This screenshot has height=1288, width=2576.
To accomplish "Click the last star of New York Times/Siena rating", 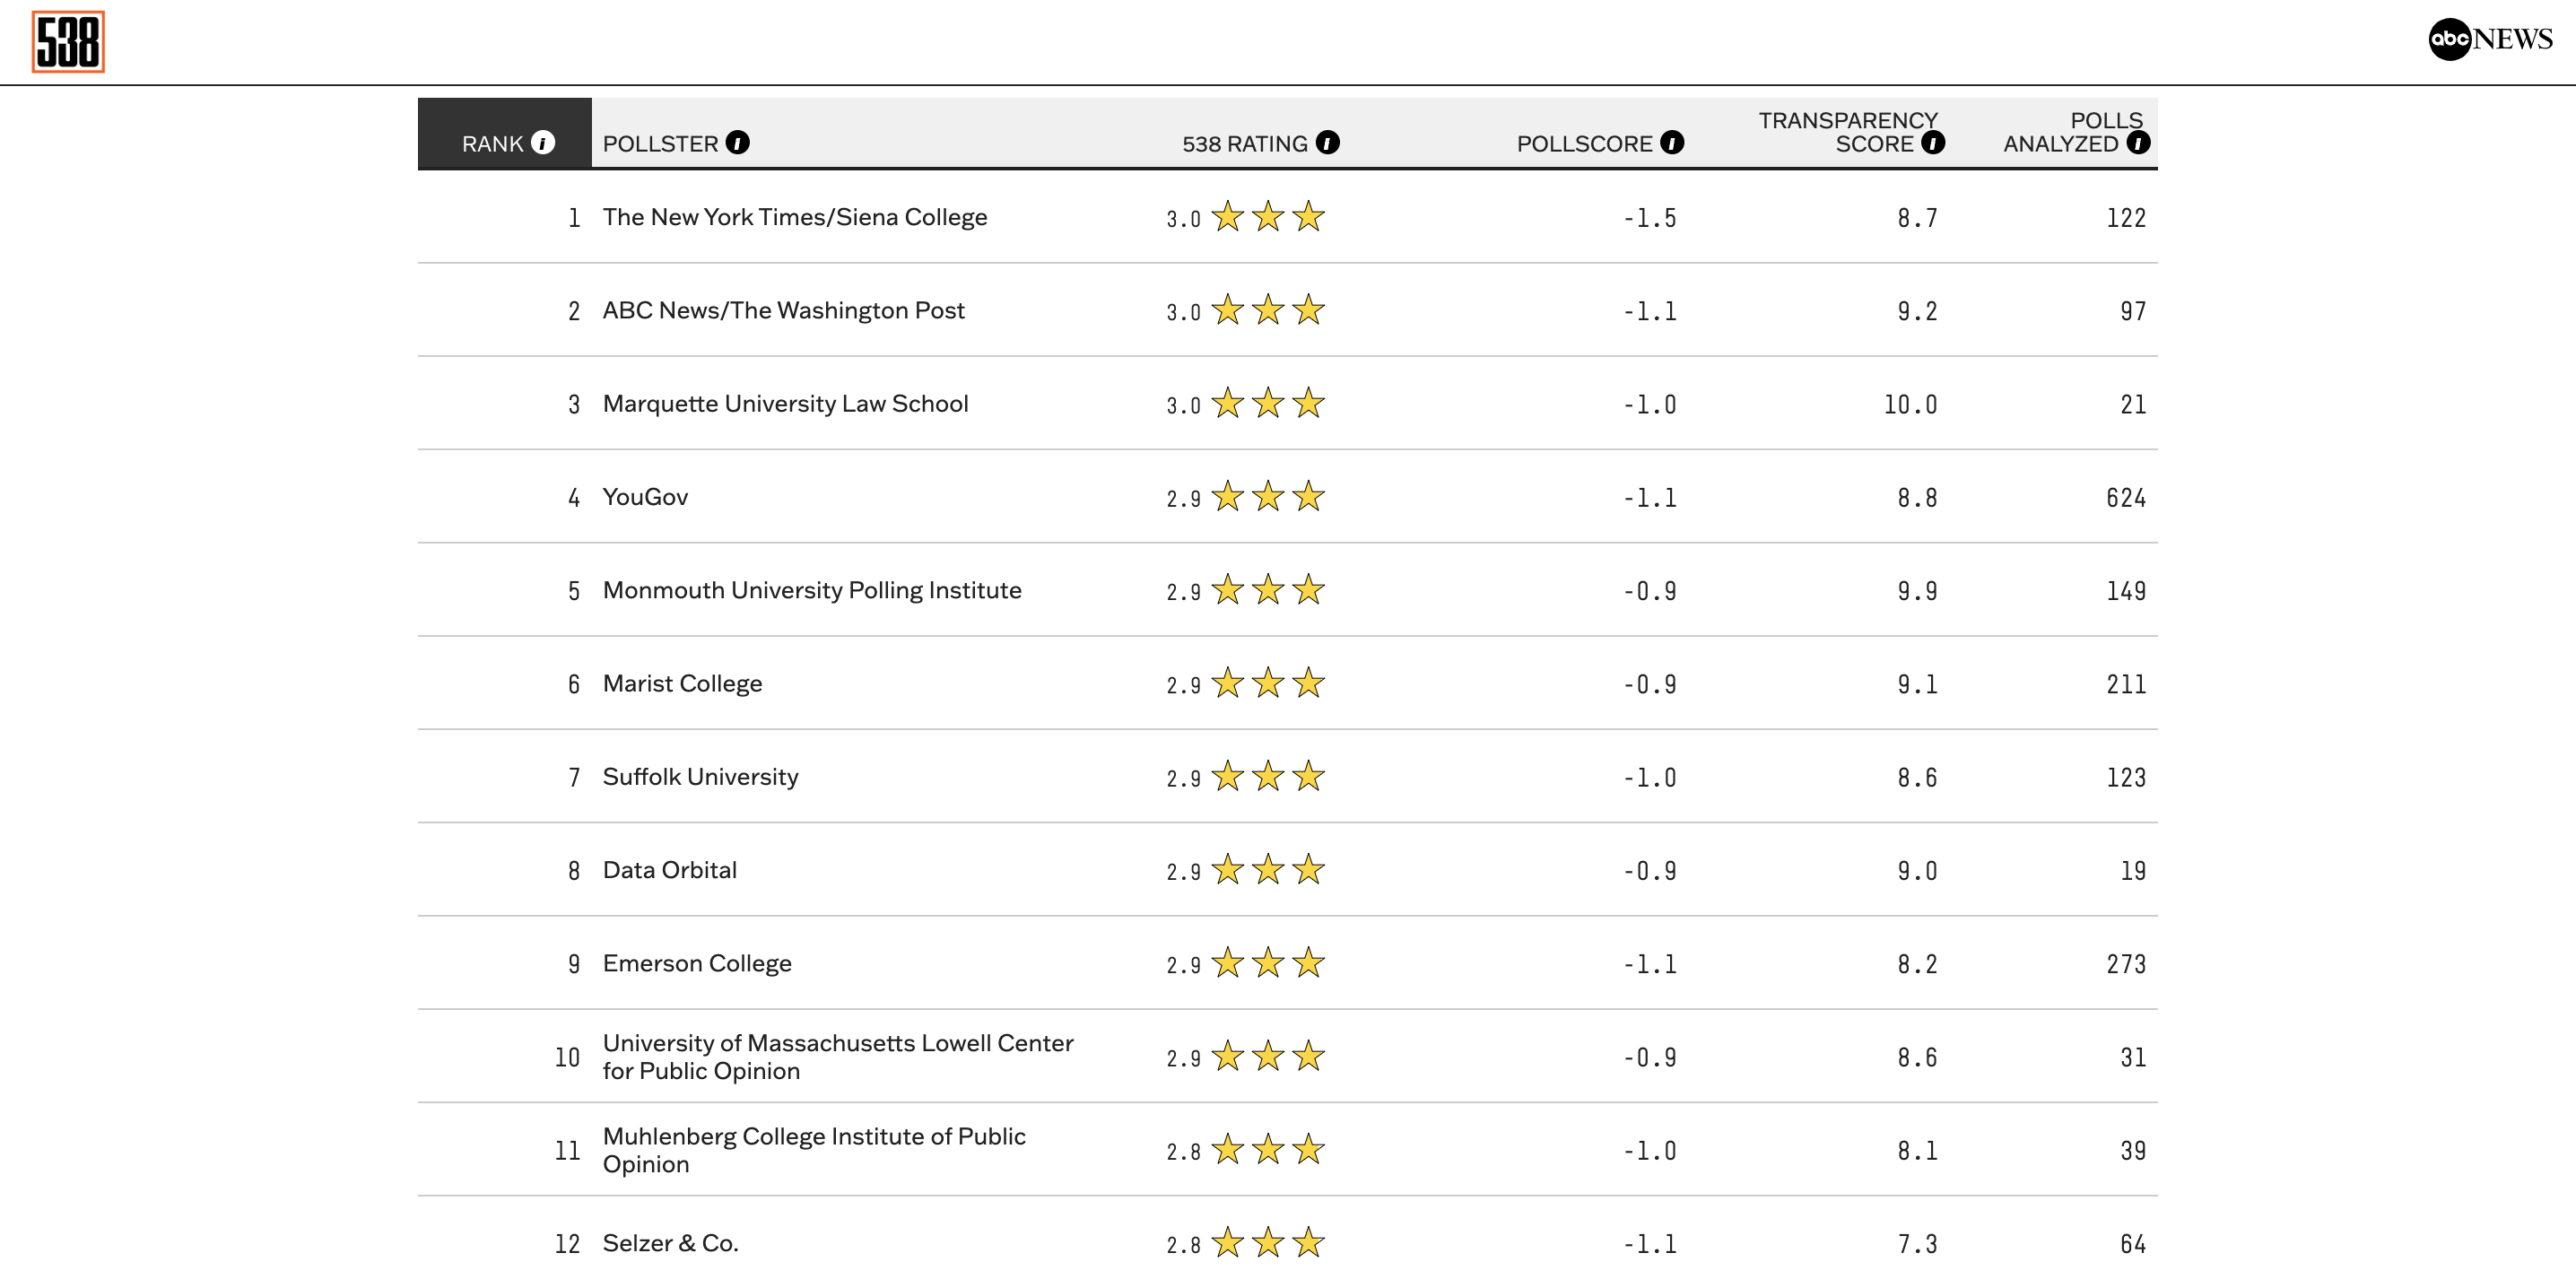I will [1308, 216].
